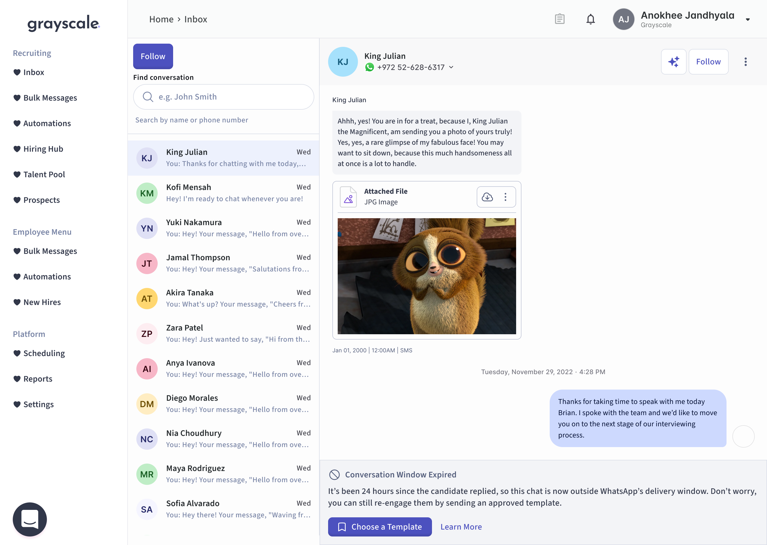Viewport: 767px width, 545px height.
Task: Open the attached file options menu
Action: tap(505, 197)
